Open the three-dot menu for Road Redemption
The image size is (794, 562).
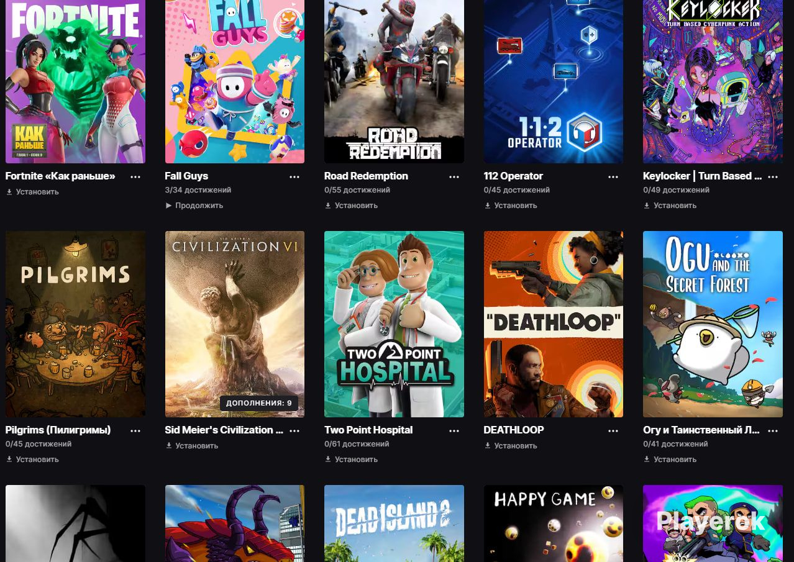tap(454, 176)
